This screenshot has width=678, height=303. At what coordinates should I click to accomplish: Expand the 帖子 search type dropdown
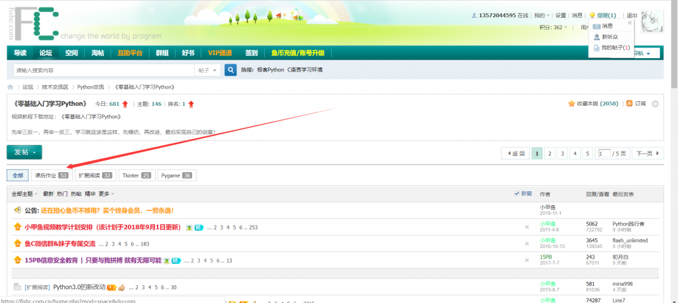(x=207, y=69)
